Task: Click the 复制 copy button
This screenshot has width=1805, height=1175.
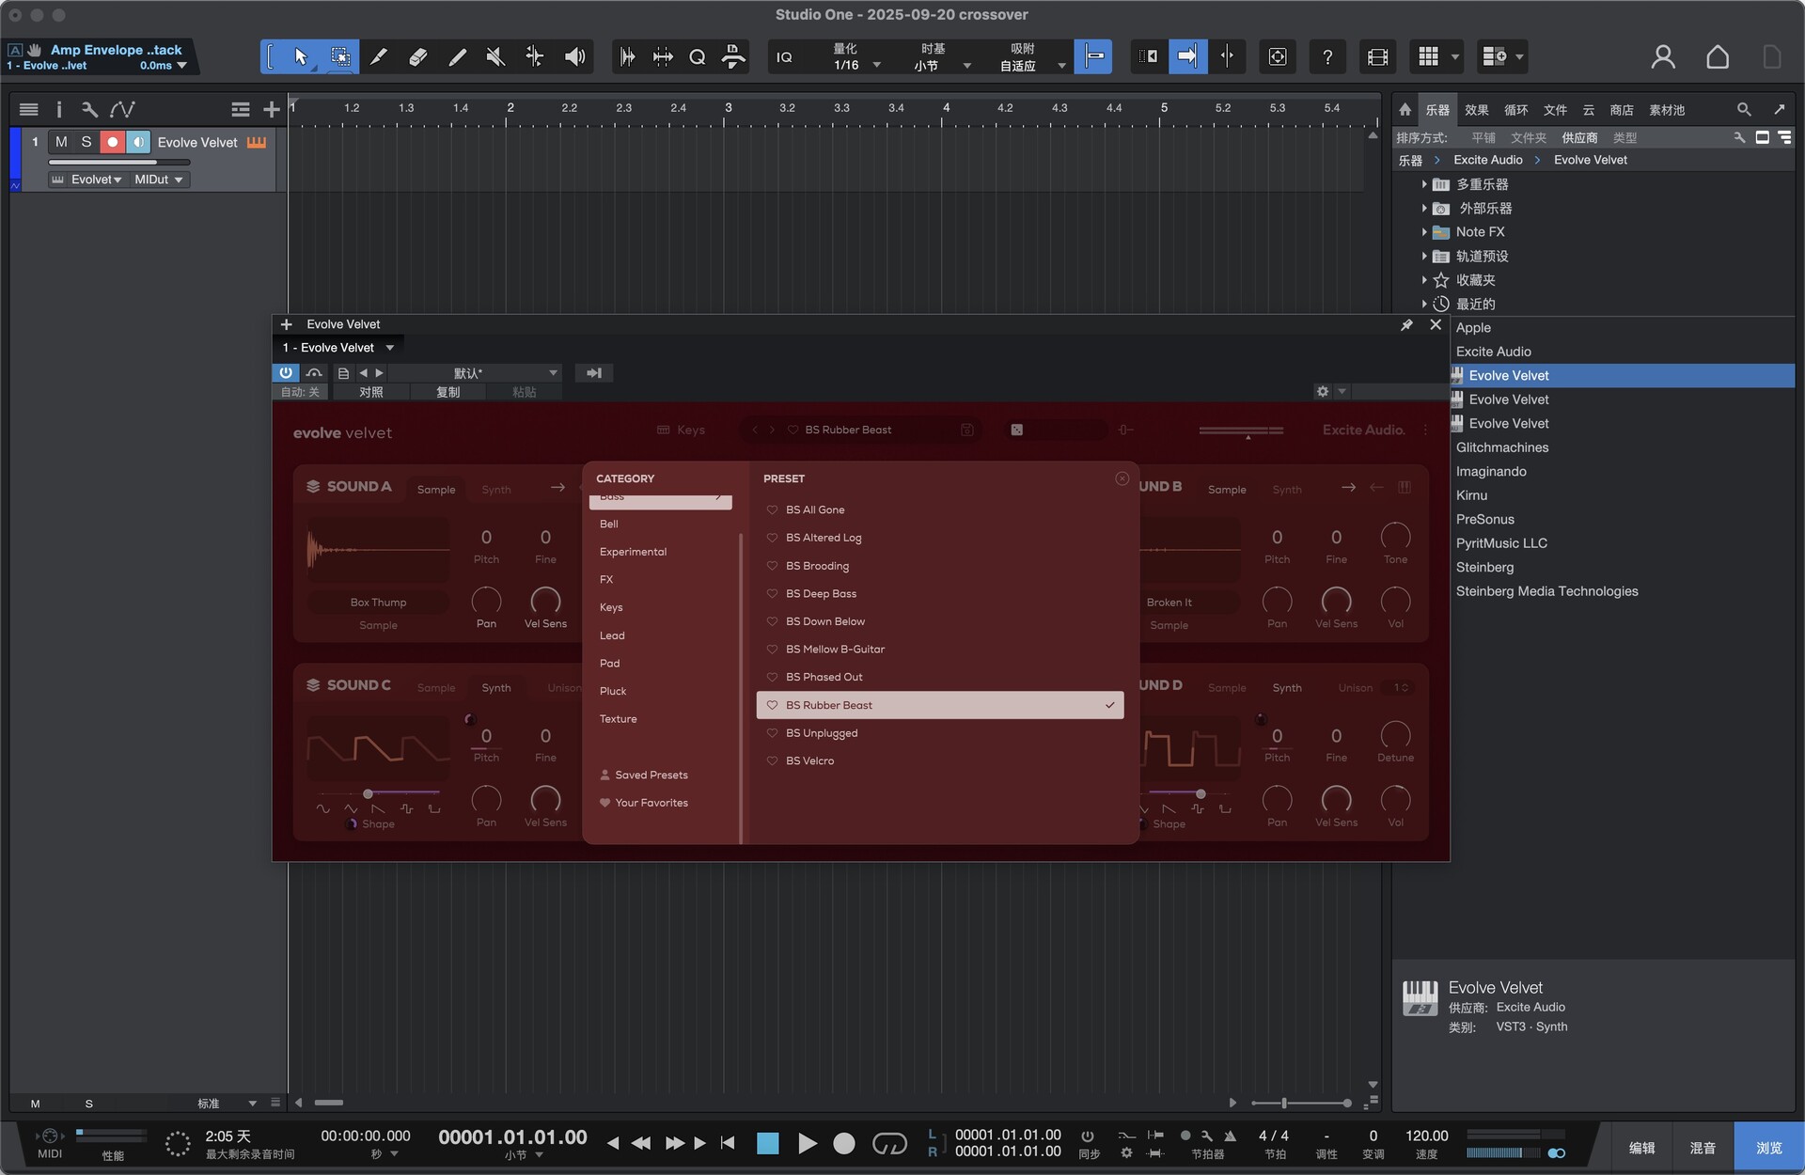Action: 447,392
